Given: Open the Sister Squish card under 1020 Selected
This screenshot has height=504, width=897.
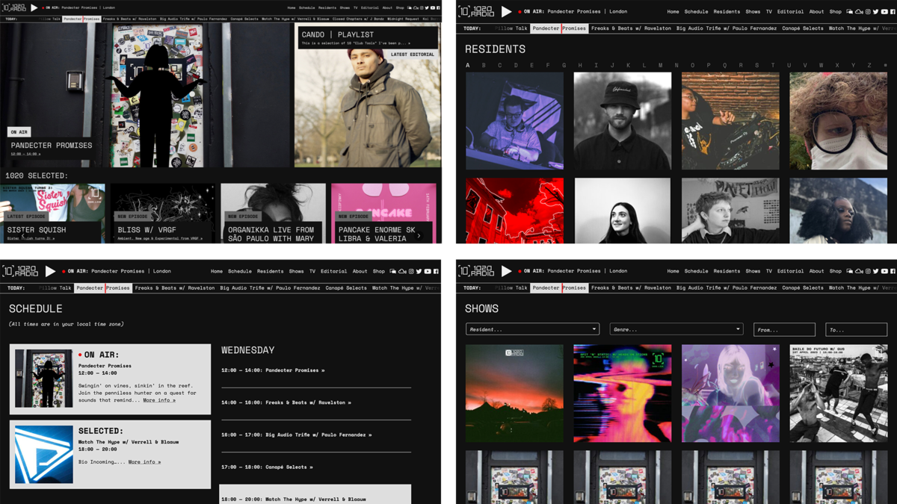Looking at the screenshot, I should coord(53,213).
